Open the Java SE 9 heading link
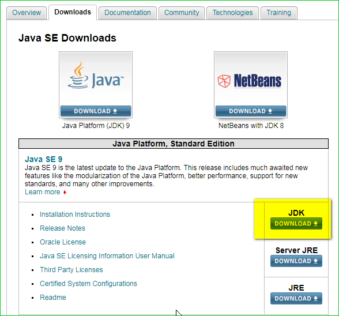The width and height of the screenshot is (339, 316). (x=44, y=159)
